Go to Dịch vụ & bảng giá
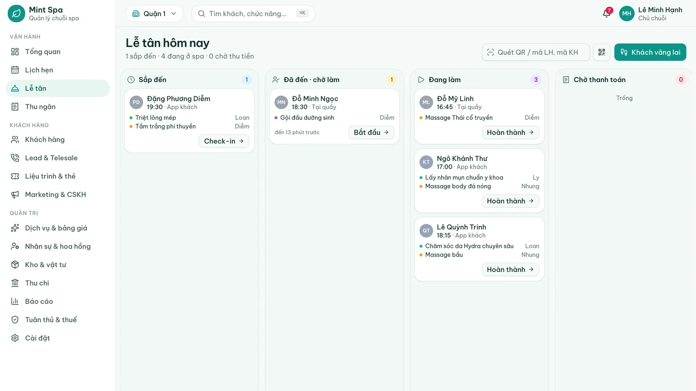 point(57,228)
